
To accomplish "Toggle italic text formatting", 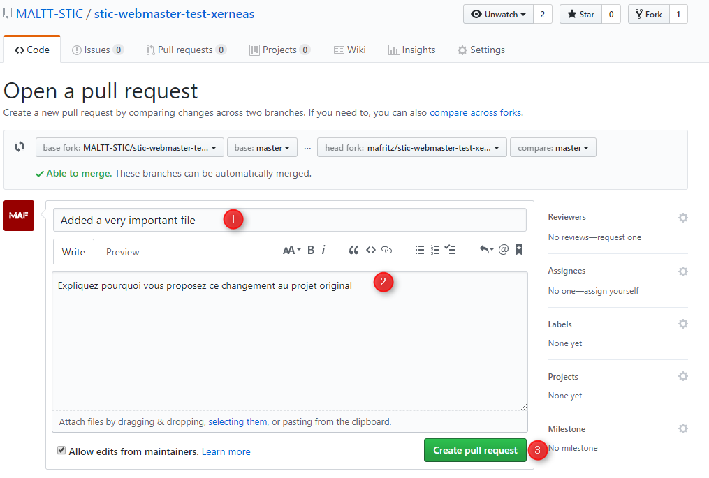I will 323,250.
